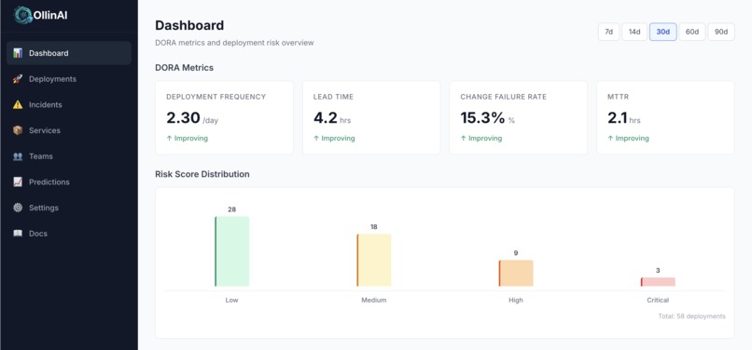Viewport: 752px width, 350px height.
Task: Click the Incidents warning triangle icon
Action: (x=18, y=105)
